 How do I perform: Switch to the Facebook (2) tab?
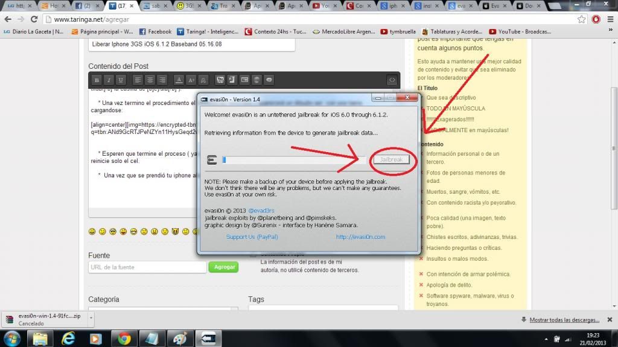[x=88, y=6]
